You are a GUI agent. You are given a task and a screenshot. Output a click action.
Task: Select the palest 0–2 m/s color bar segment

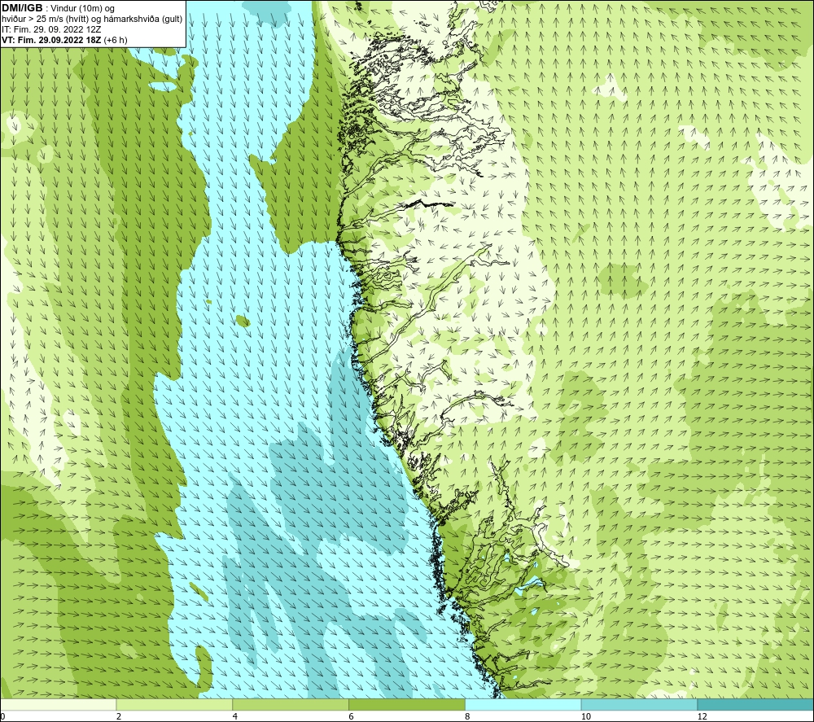coord(58,704)
